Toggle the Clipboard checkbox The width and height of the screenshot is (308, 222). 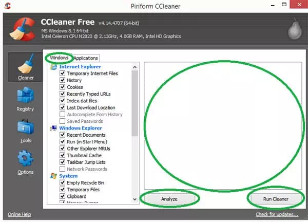tap(63, 196)
